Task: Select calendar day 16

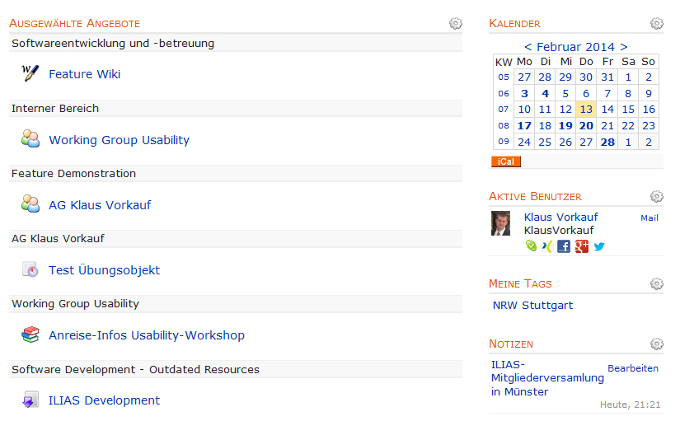Action: (649, 110)
